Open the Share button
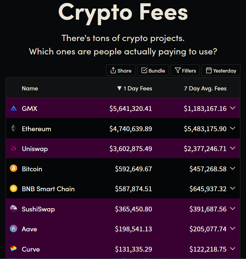 pyautogui.click(x=121, y=70)
